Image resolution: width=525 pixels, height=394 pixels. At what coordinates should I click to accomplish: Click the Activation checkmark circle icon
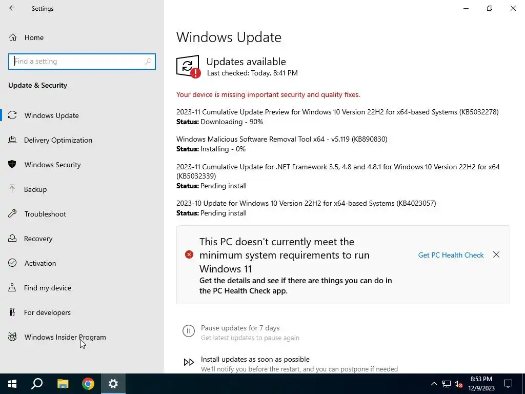(x=12, y=263)
